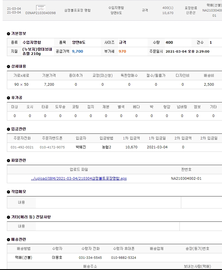Click the 기타(에러 등) 전달사항 bullet icon
The image size is (222, 270).
(x=9, y=217)
